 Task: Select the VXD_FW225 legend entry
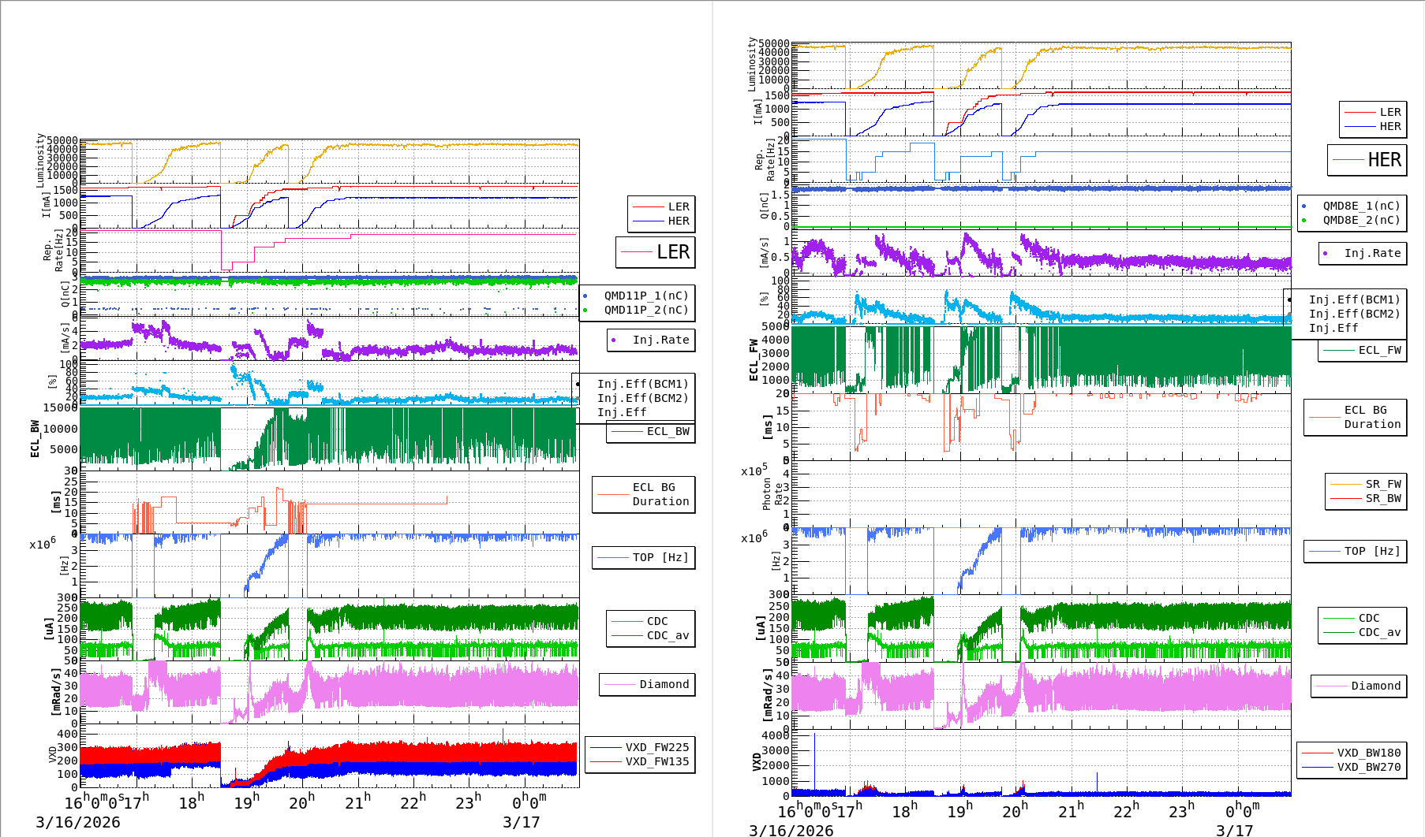tap(640, 747)
